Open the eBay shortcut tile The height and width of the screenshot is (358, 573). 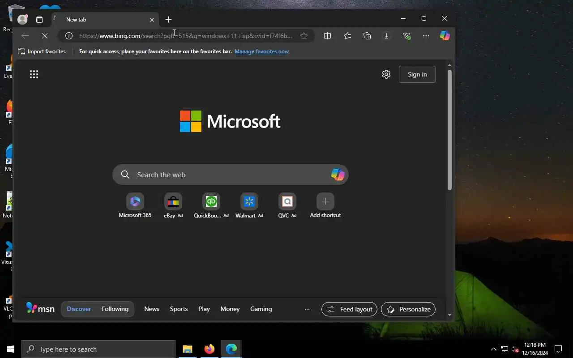tap(173, 206)
